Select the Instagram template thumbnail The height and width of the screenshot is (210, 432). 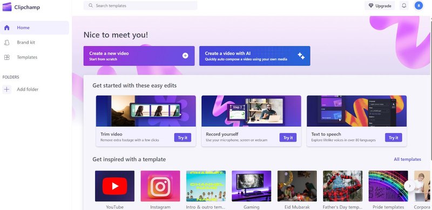[x=160, y=186]
